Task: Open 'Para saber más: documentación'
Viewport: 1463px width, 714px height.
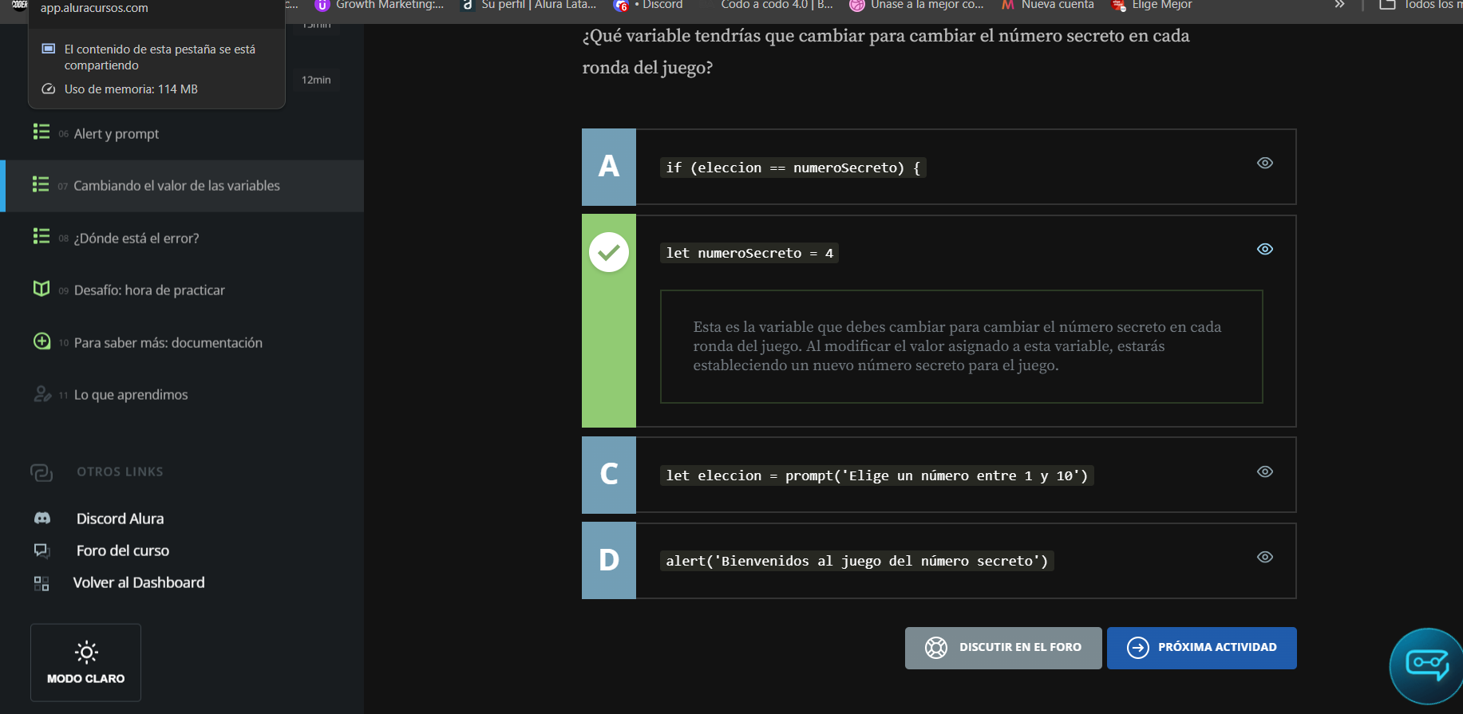Action: coord(182,342)
